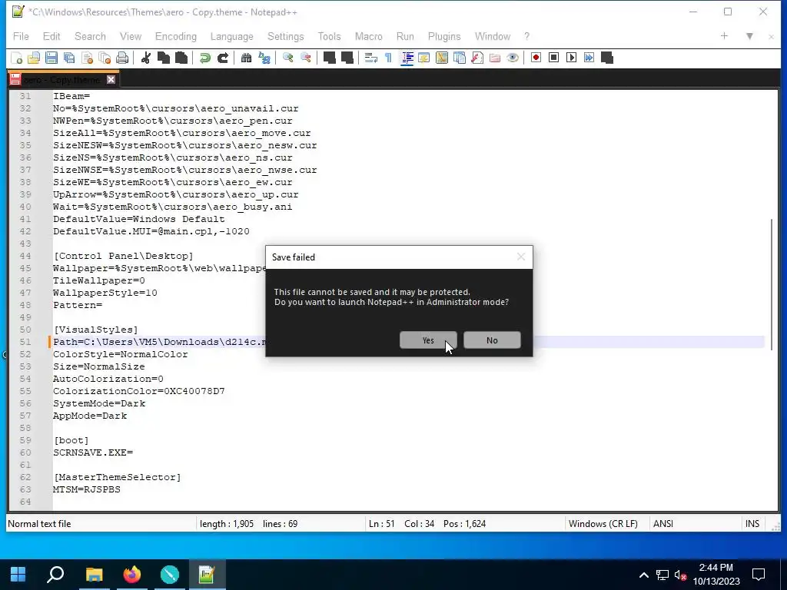Toggle the Indent guide icon
Image resolution: width=787 pixels, height=590 pixels.
tap(407, 58)
